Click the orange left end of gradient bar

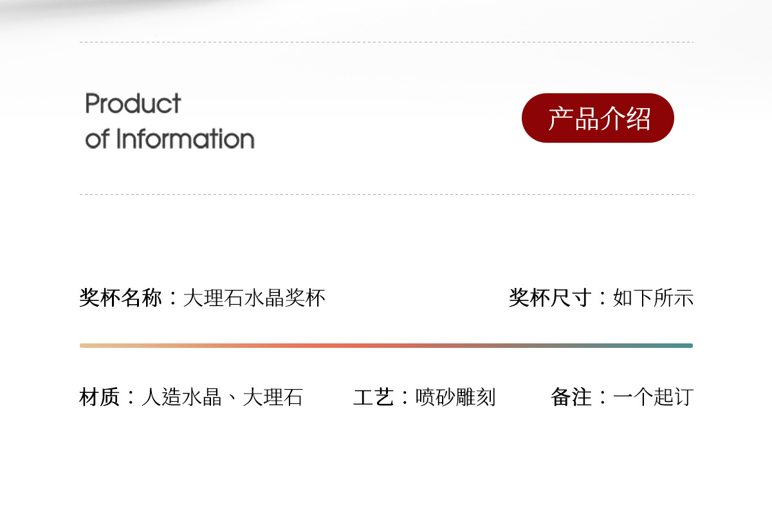point(87,345)
